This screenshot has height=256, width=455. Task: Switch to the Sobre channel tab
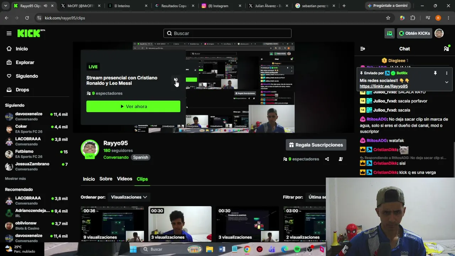(x=106, y=179)
